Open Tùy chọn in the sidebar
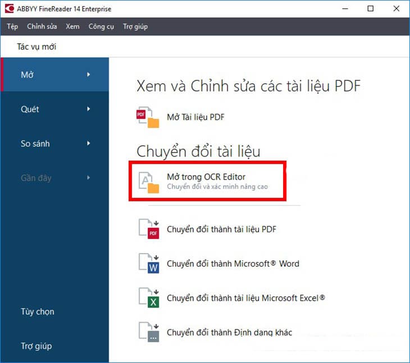The width and height of the screenshot is (410, 363). click(38, 311)
